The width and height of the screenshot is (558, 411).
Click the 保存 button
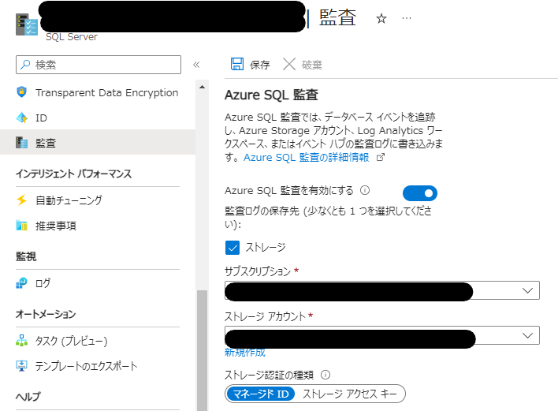(250, 65)
